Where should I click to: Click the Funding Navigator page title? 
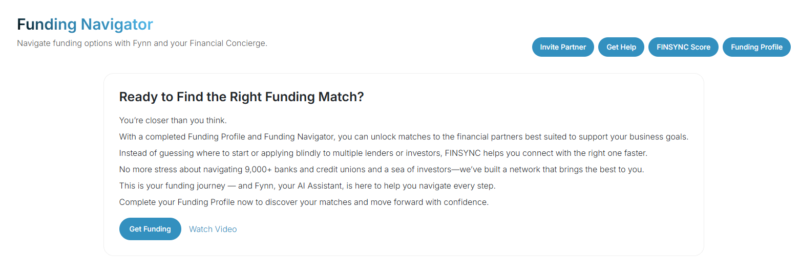point(85,24)
